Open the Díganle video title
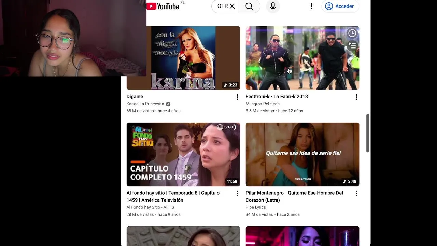The width and height of the screenshot is (437, 246). 135,96
